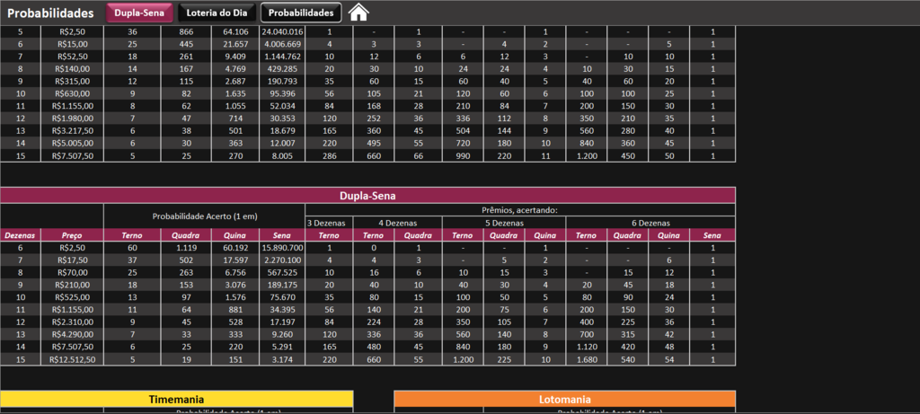Open the Dupla-Sena button in the header
This screenshot has width=920, height=414.
139,13
